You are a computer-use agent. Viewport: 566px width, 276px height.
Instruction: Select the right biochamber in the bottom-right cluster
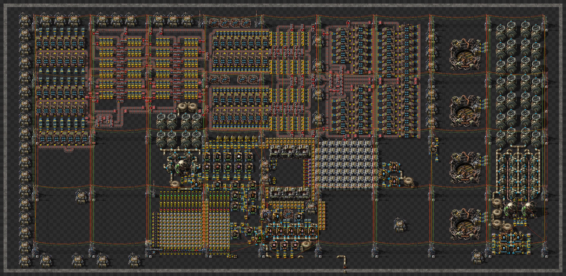[529, 209]
